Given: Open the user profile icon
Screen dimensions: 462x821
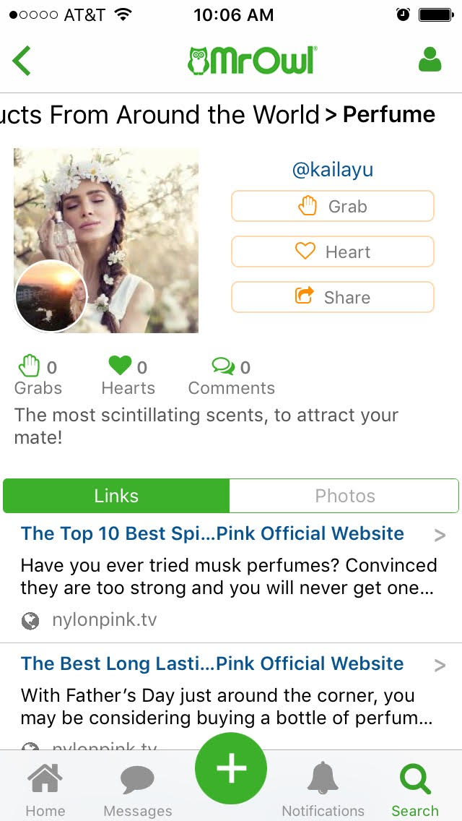Looking at the screenshot, I should (430, 60).
